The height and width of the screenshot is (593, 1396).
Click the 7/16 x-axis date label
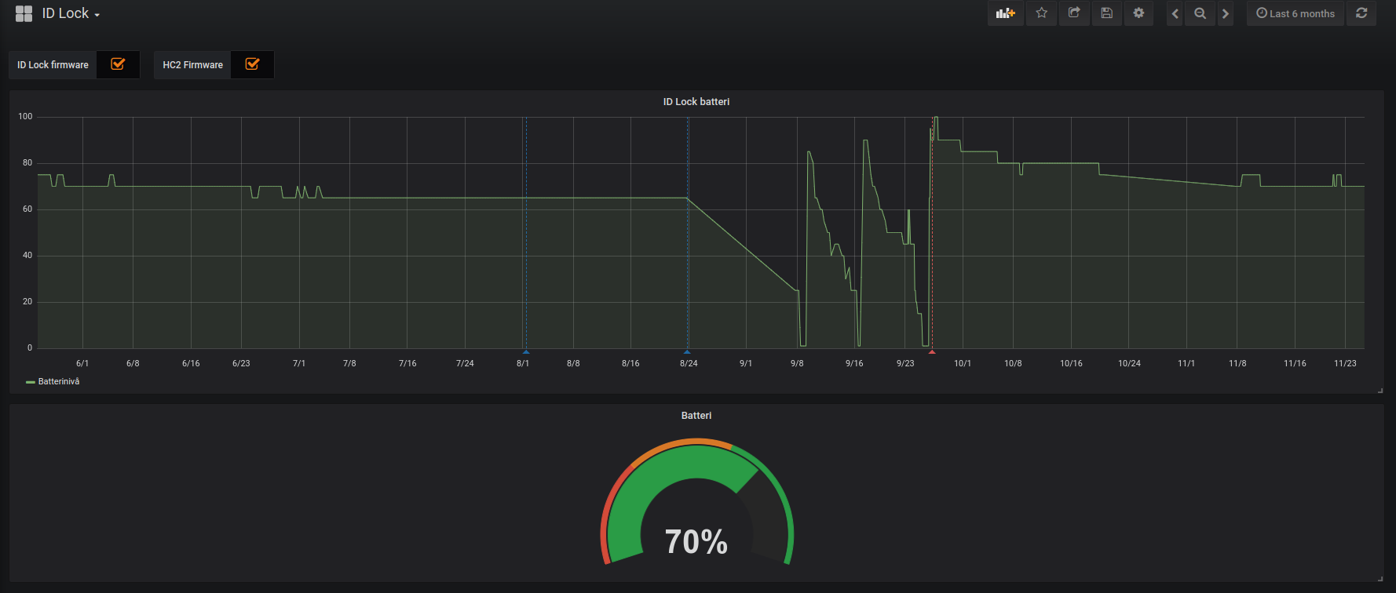pos(407,363)
